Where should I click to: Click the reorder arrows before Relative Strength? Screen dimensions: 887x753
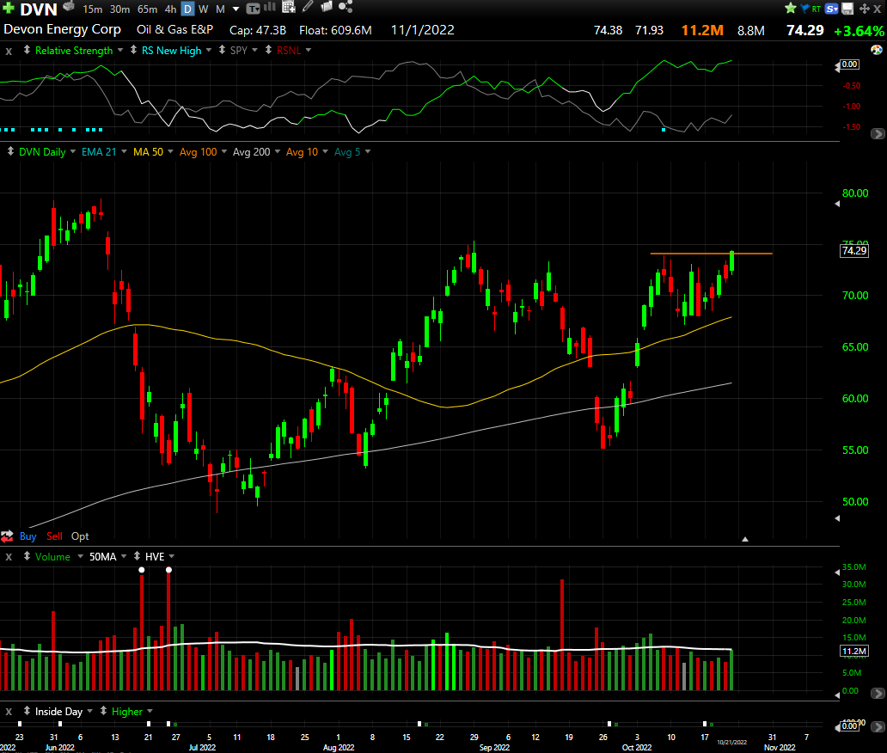(27, 50)
